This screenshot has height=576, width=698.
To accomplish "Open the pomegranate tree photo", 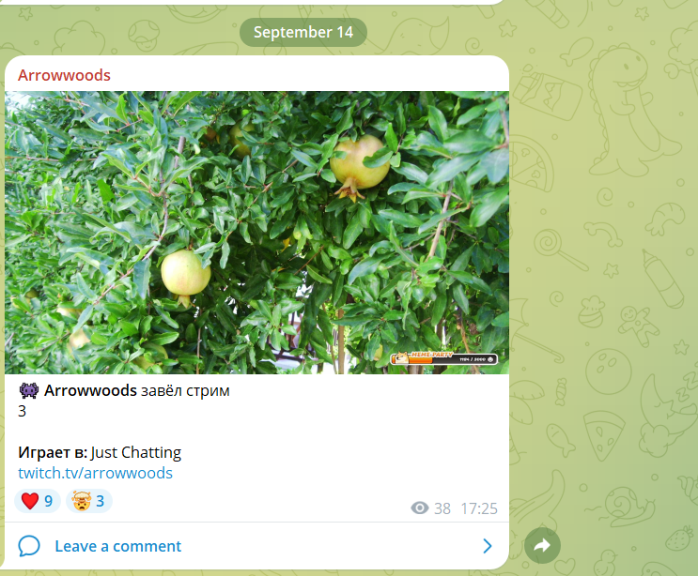I will (256, 233).
